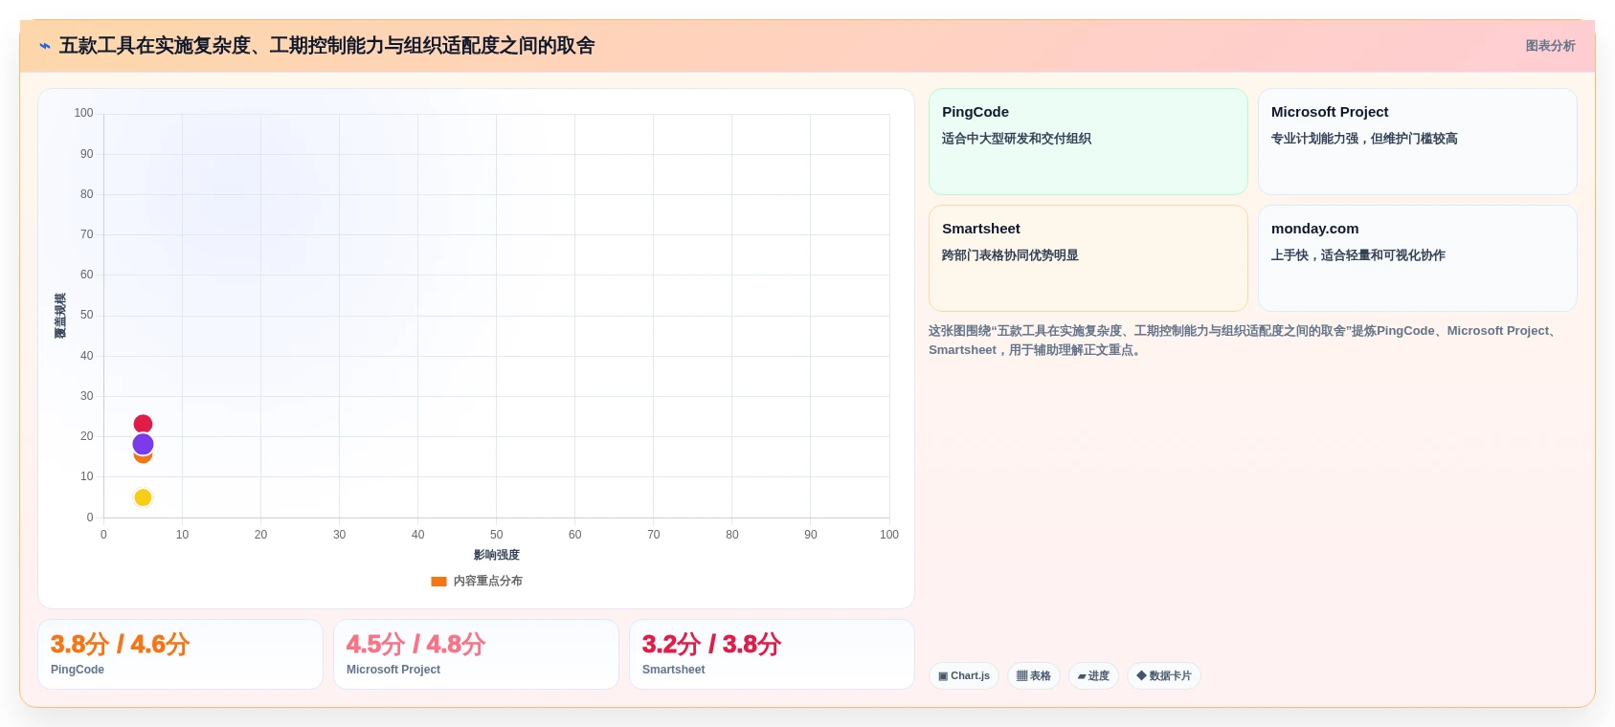This screenshot has width=1615, height=727.
Task: Click the Chart.js tag chip
Action: click(964, 676)
